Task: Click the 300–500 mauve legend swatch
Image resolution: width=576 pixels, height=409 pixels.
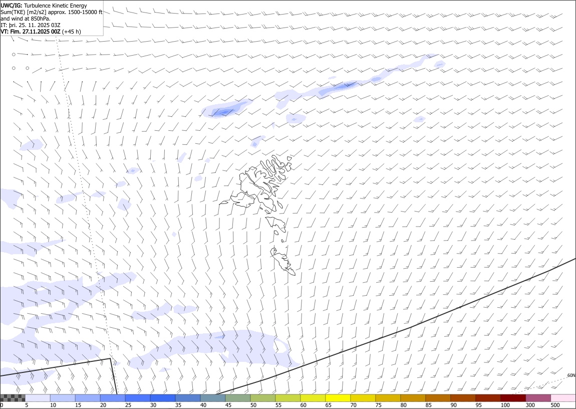Action: [538, 398]
